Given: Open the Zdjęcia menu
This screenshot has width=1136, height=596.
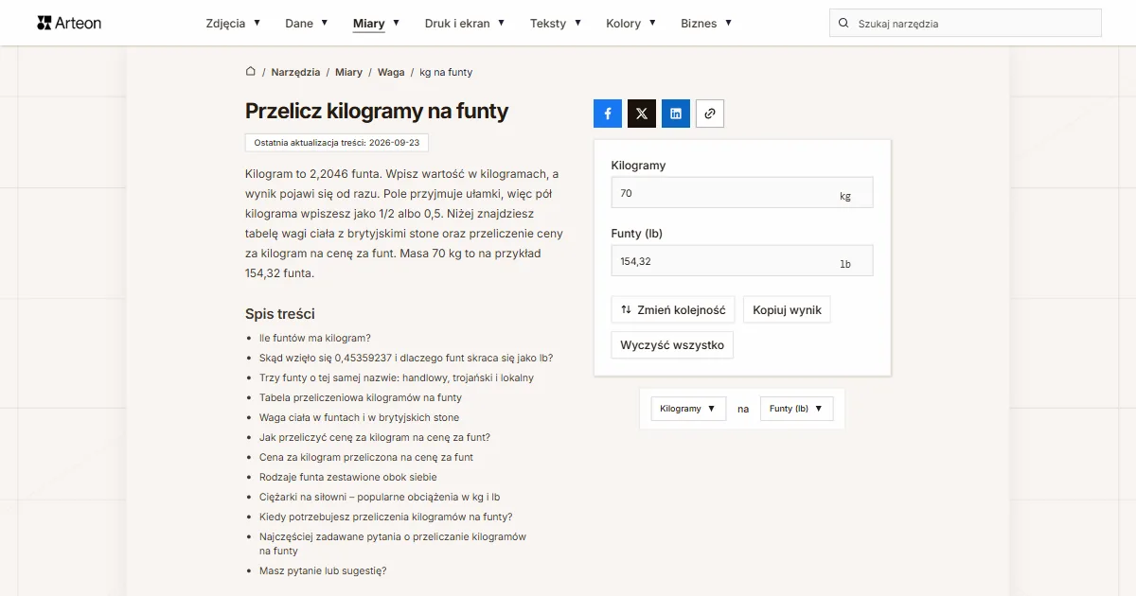Looking at the screenshot, I should (233, 23).
